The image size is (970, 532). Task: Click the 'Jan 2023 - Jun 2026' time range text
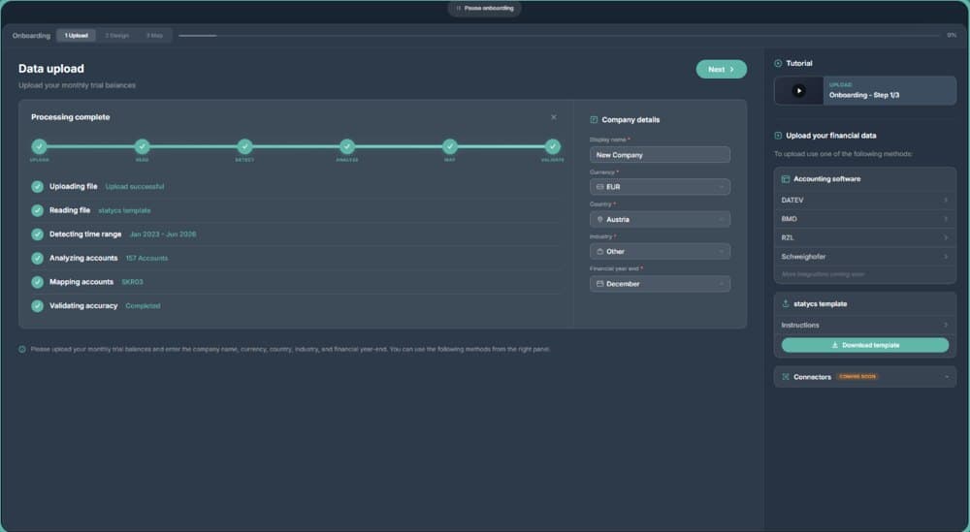[163, 235]
